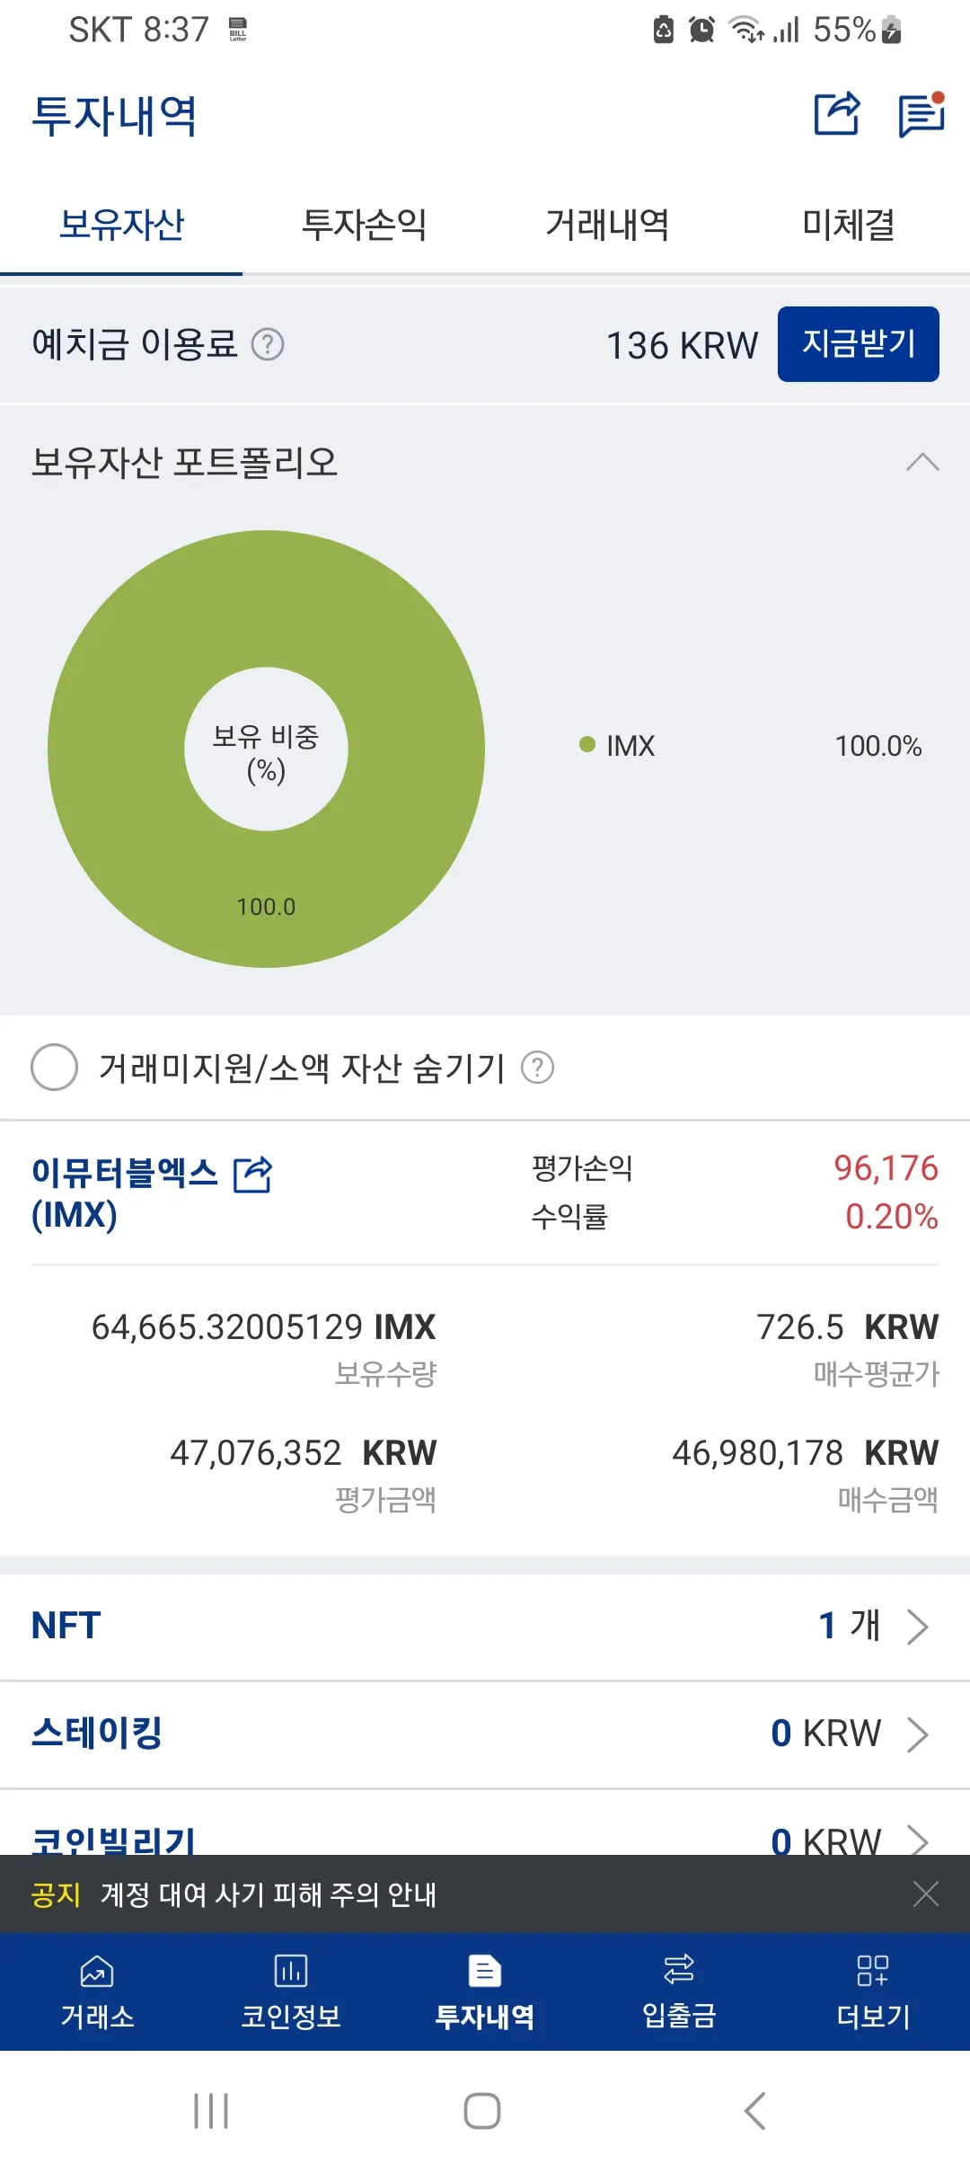Screen dimensions: 970x2164
Task: Collapse the 보유자산 포트폴리오 section
Action: (x=922, y=463)
